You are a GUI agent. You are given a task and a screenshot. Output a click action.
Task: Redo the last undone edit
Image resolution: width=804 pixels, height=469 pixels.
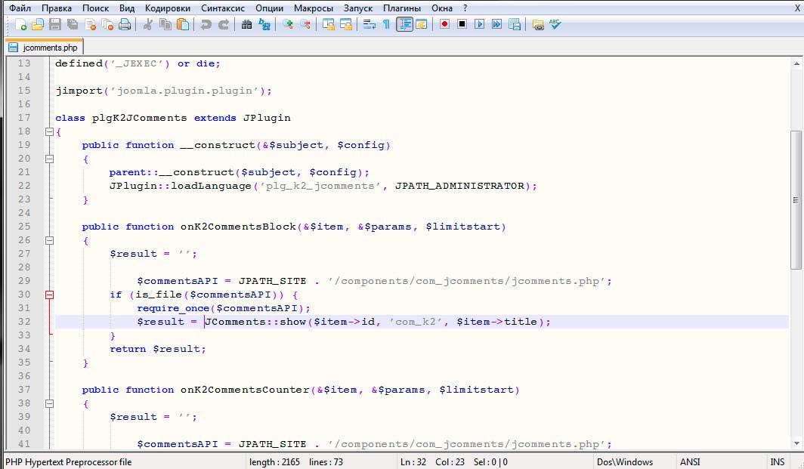point(224,24)
